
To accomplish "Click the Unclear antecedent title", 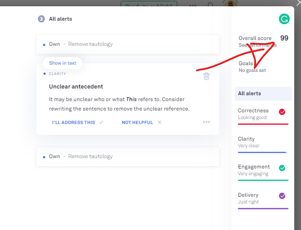I will point(76,86).
